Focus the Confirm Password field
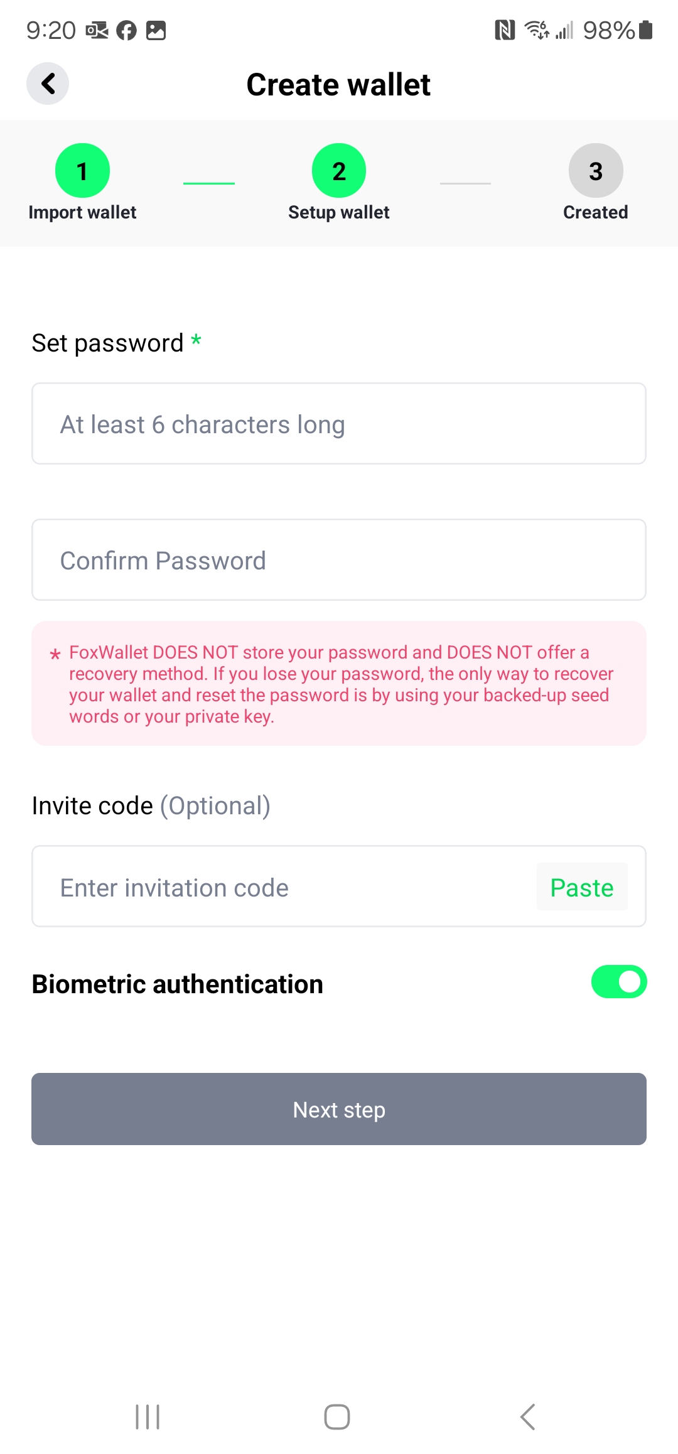Image resolution: width=678 pixels, height=1454 pixels. point(339,560)
